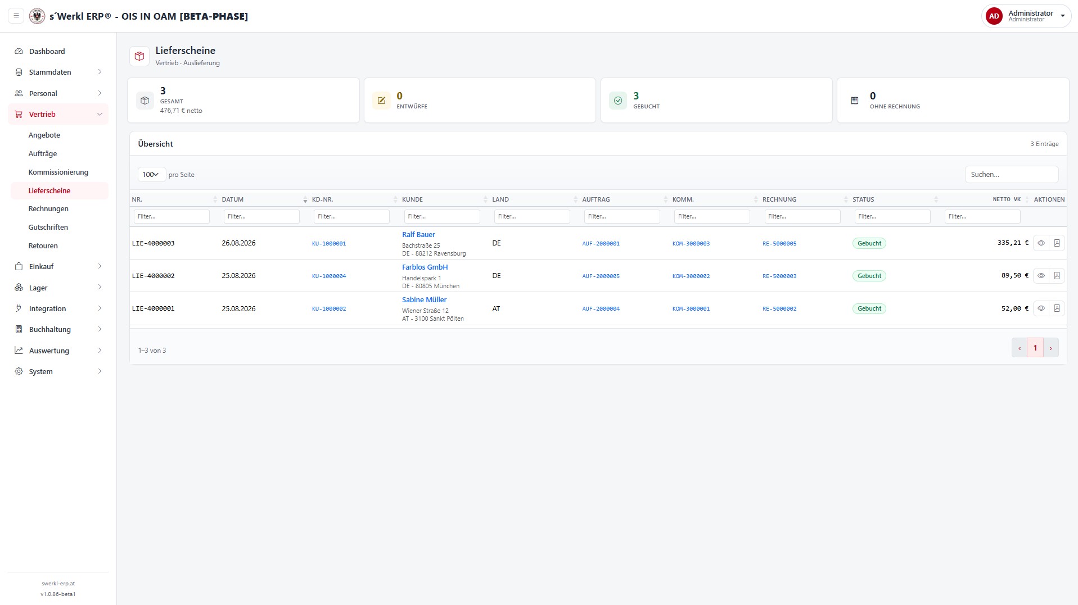Open the 100 per page dropdown
This screenshot has width=1078, height=605.
(151, 175)
